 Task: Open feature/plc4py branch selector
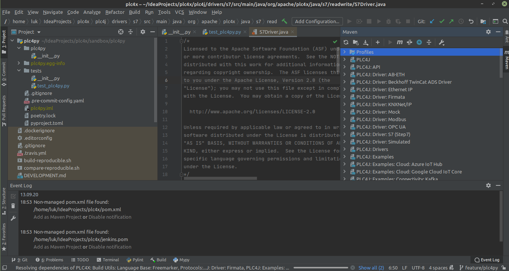point(479,268)
